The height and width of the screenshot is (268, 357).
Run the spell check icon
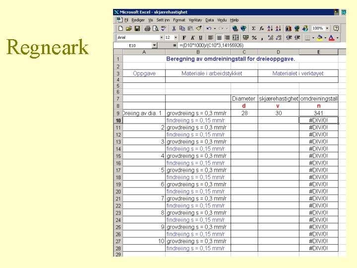164,28
